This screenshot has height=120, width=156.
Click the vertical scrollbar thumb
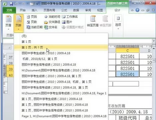[x=154, y=60]
